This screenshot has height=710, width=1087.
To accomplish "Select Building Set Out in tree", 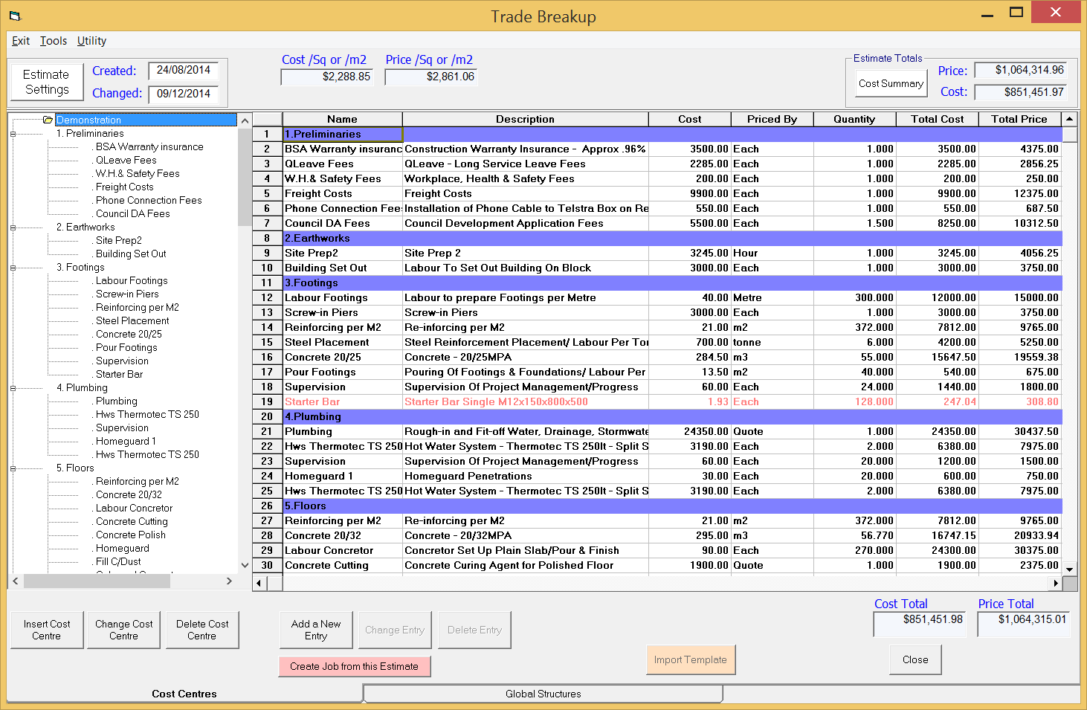I will point(131,254).
